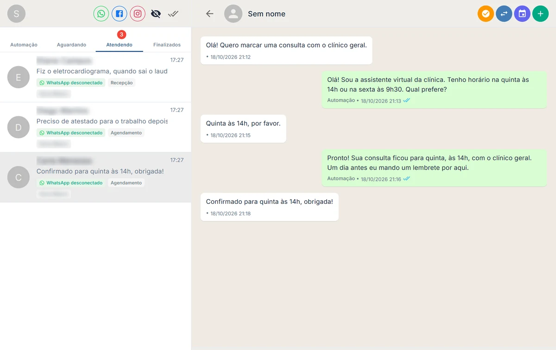Click the Pronto! Sua consulta ficou message
The width and height of the screenshot is (556, 350).
click(x=434, y=168)
